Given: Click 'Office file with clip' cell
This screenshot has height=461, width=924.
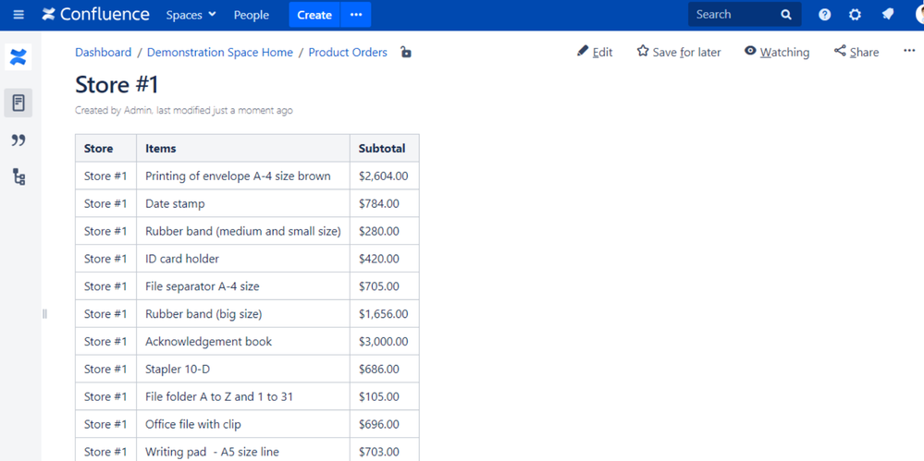Looking at the screenshot, I should (243, 424).
